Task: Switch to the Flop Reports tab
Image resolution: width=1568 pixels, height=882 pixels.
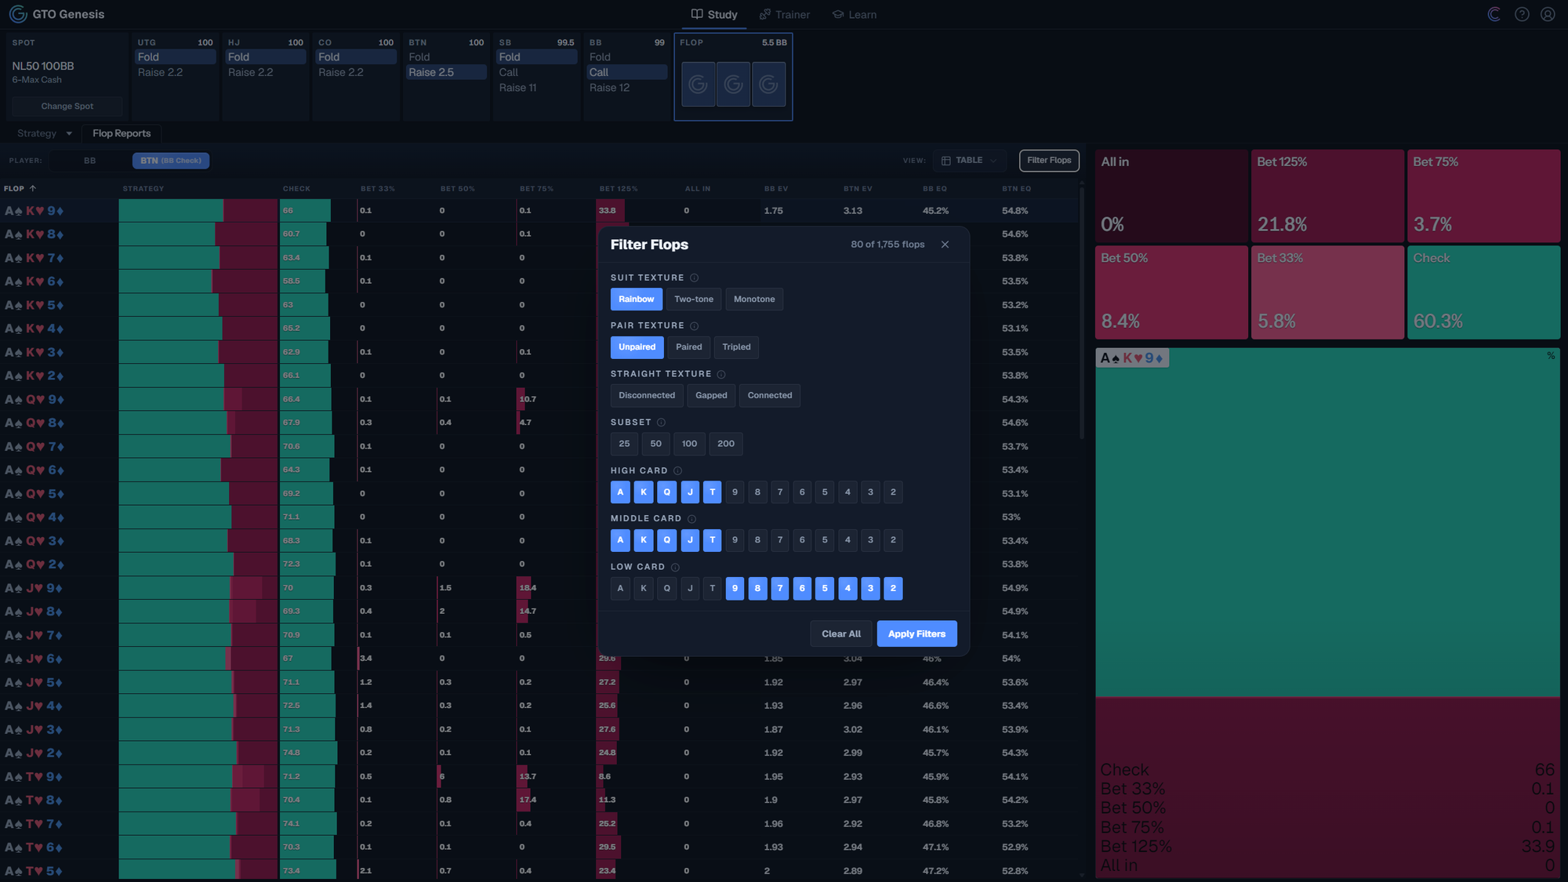Action: click(122, 133)
